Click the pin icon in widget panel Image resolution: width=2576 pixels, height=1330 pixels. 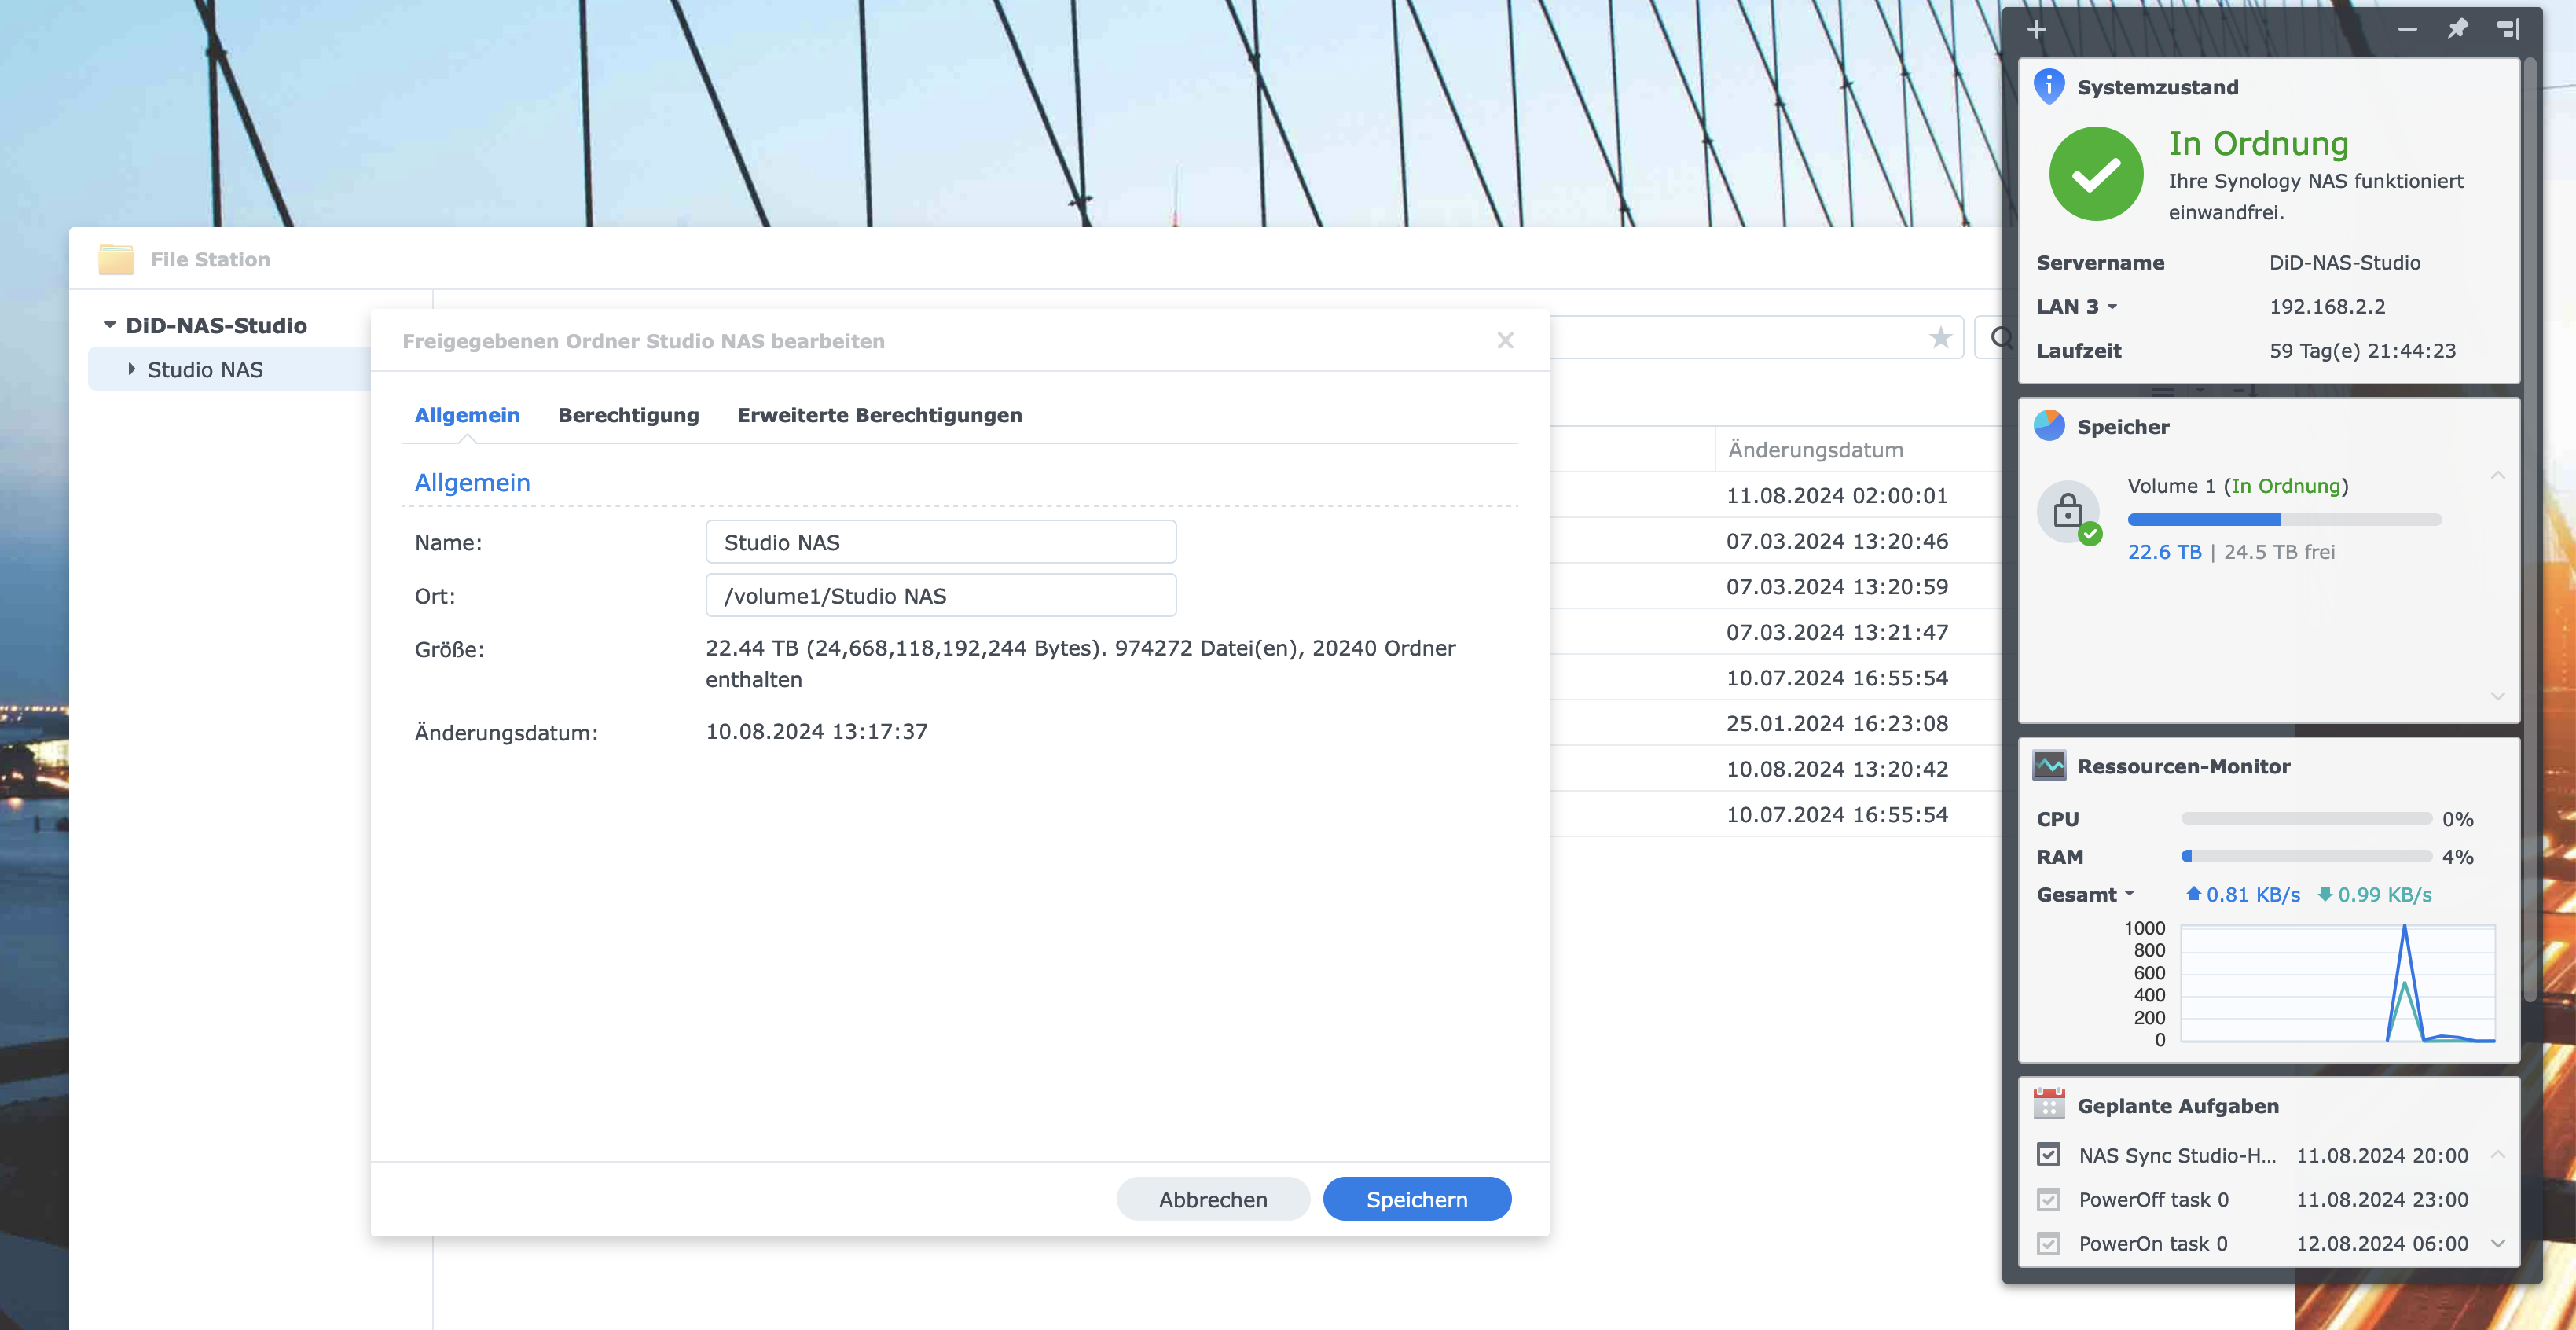point(2457,29)
